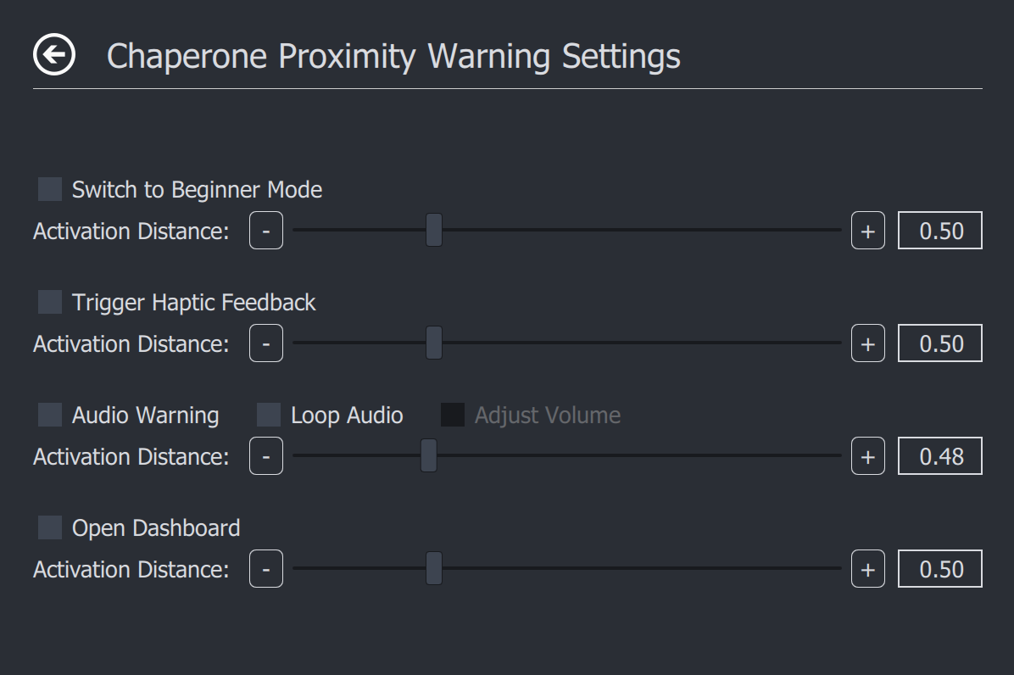Click minus button for Open Dashboard distance
This screenshot has height=675, width=1014.
(266, 569)
